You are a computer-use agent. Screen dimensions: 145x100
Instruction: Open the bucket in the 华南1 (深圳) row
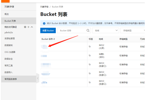click(x=44, y=56)
